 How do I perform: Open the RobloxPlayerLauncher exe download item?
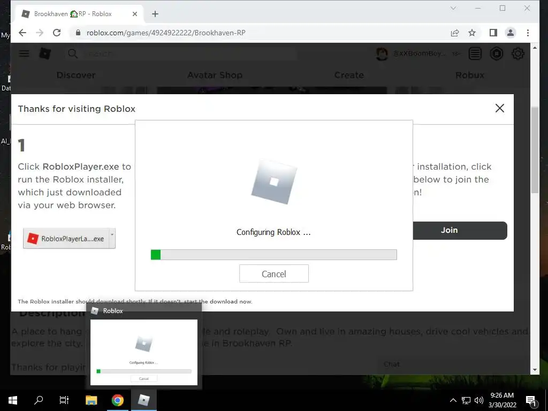66,239
